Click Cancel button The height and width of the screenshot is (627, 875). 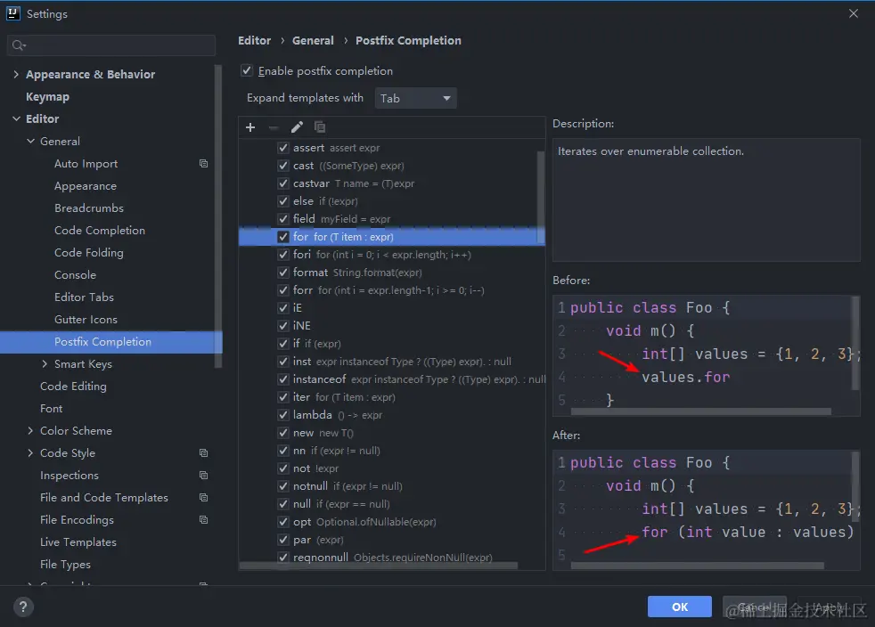[755, 607]
